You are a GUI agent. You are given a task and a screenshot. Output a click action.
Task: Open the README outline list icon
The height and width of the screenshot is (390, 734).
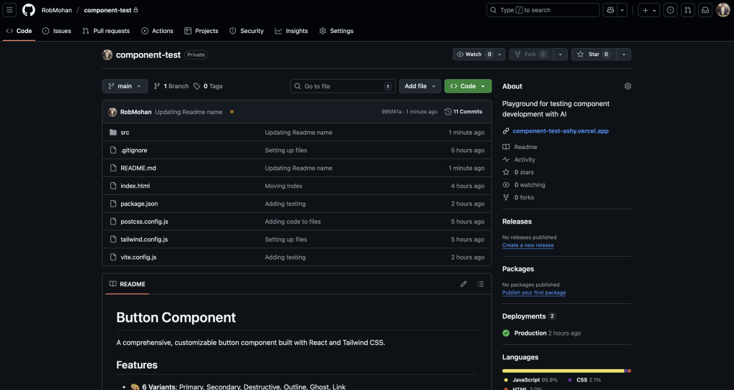click(480, 284)
